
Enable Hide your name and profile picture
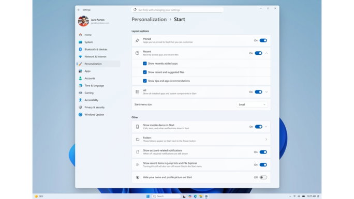point(263,177)
